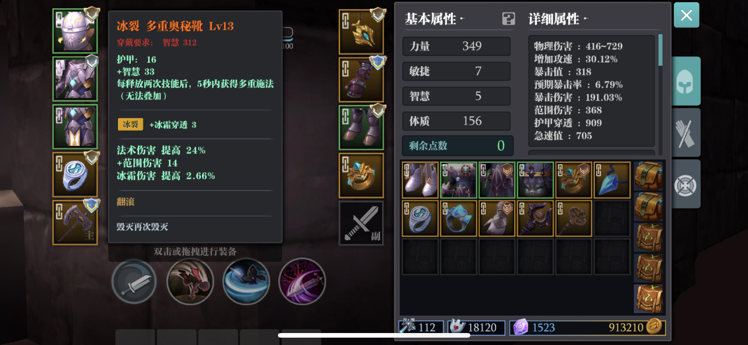This screenshot has height=345, width=748.
Task: Select the ice crystal ring in inventory
Action: (458, 218)
